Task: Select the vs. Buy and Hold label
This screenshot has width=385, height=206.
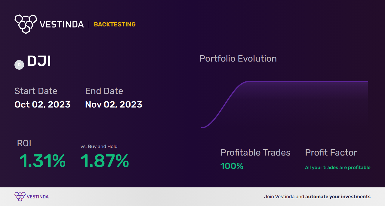Action: [x=99, y=147]
